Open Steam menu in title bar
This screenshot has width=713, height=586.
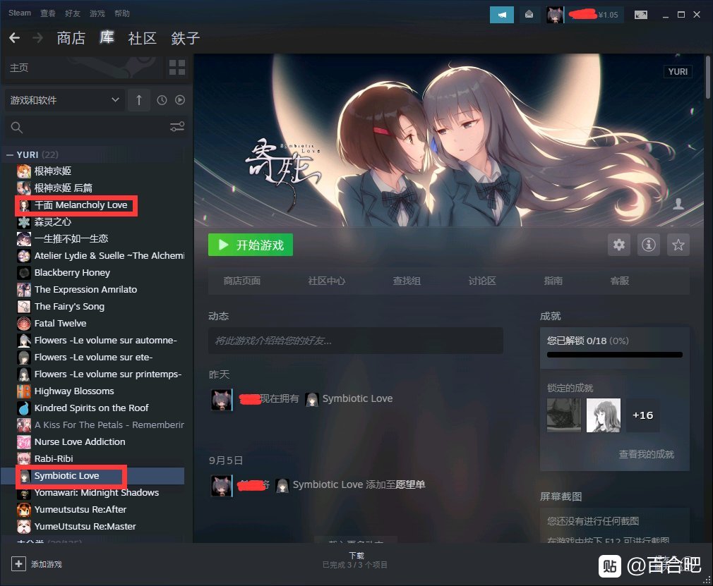point(20,13)
